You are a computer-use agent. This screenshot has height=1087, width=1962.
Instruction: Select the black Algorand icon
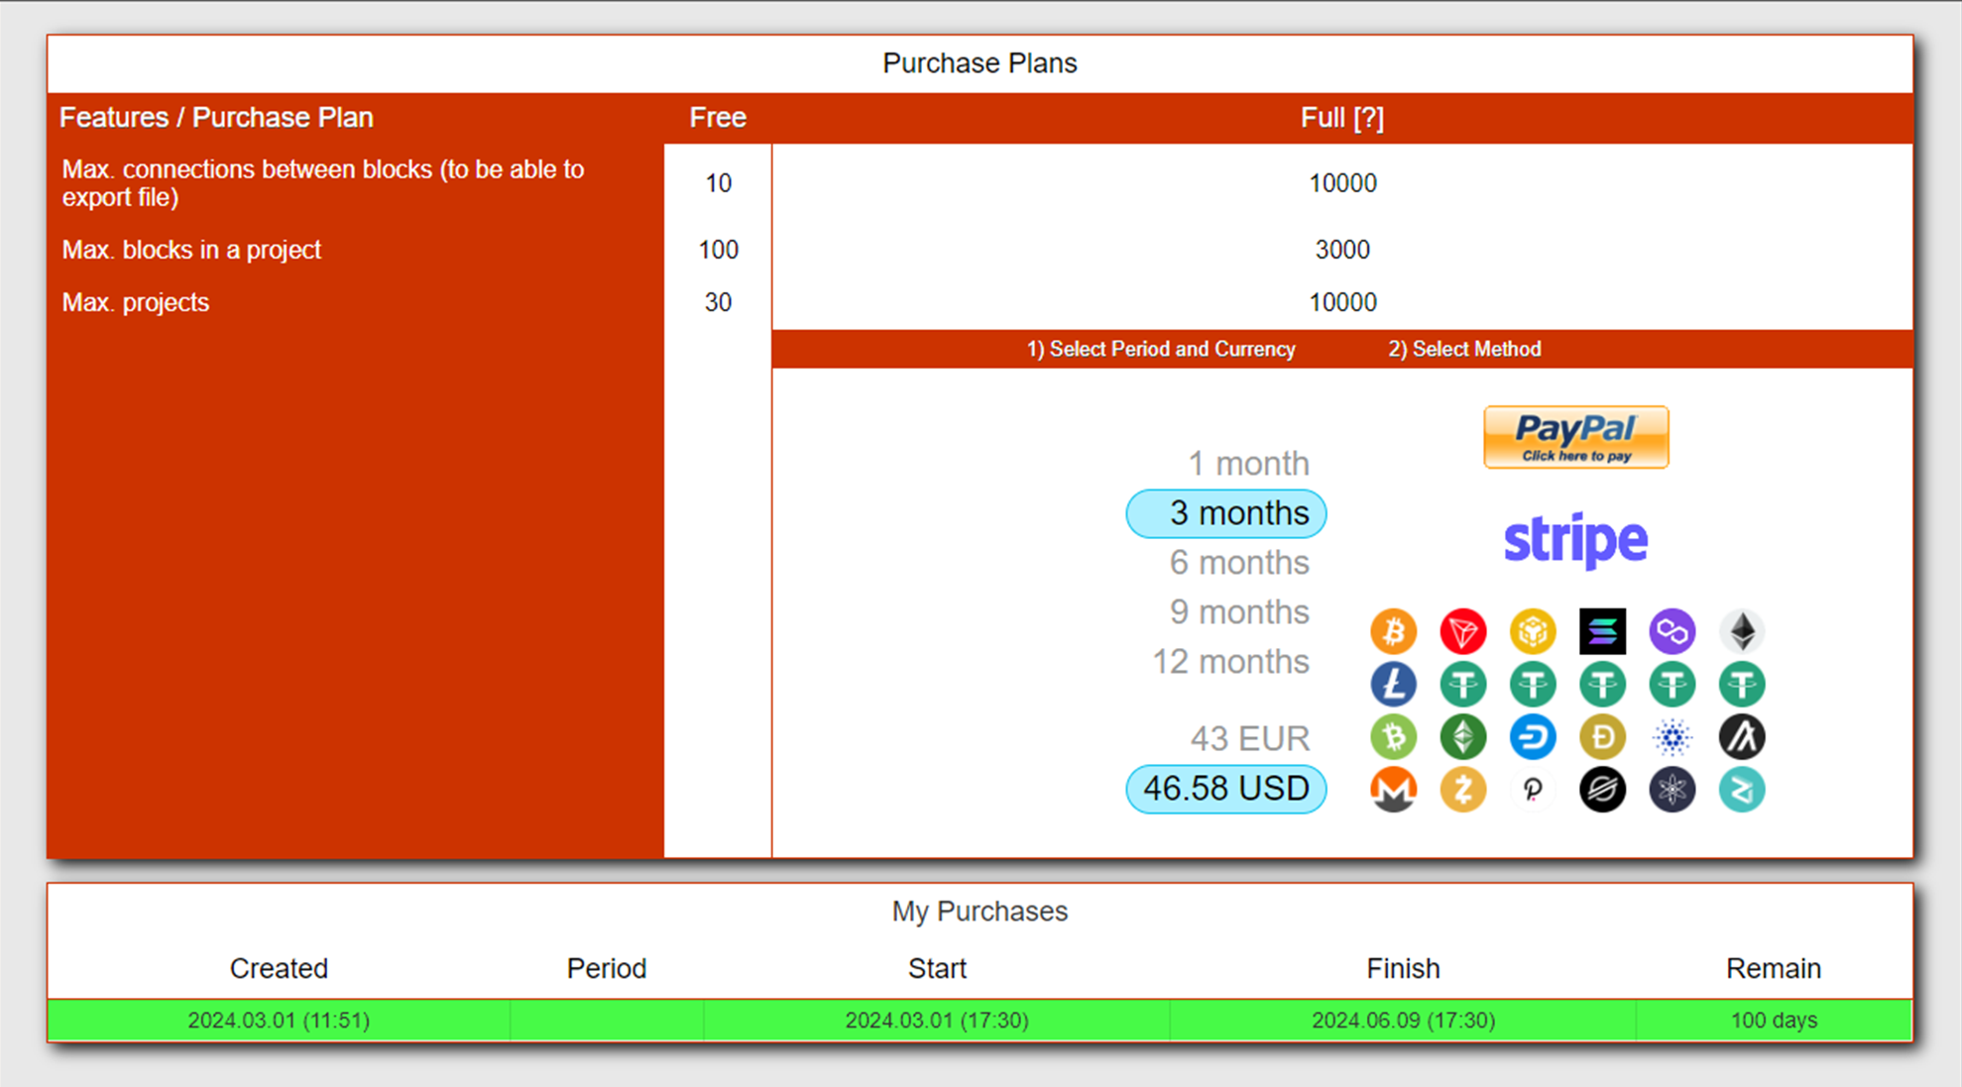tap(1742, 737)
